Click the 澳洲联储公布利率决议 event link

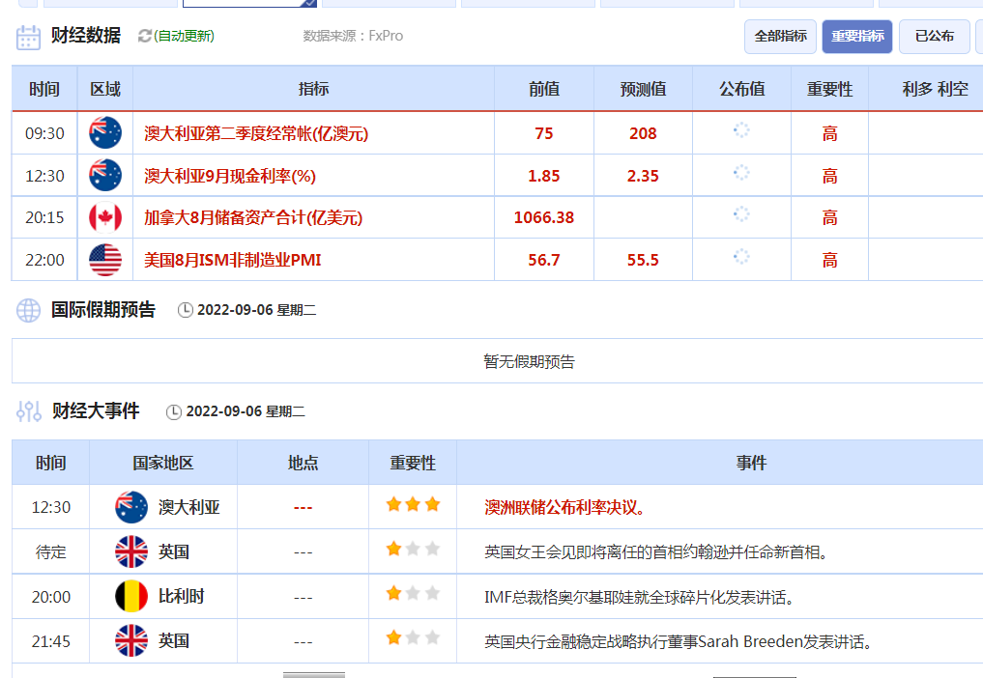coord(565,507)
